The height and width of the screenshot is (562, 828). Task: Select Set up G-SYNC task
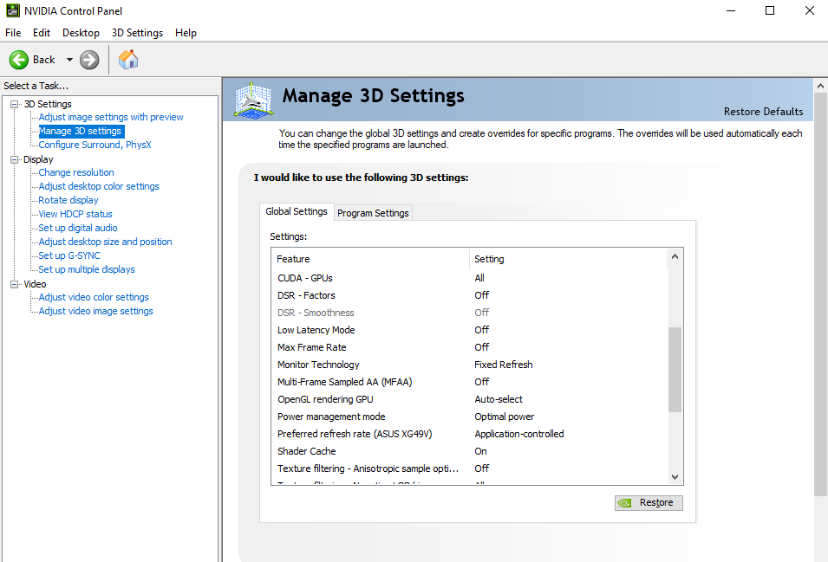coord(69,255)
